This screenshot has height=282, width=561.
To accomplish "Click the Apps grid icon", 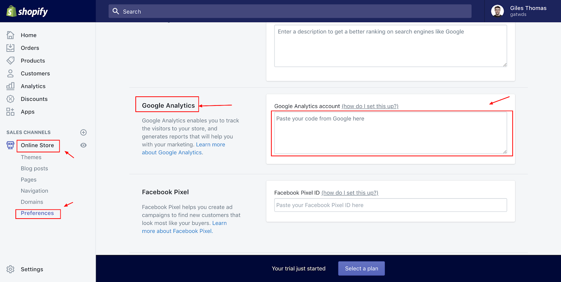I will pyautogui.click(x=11, y=112).
